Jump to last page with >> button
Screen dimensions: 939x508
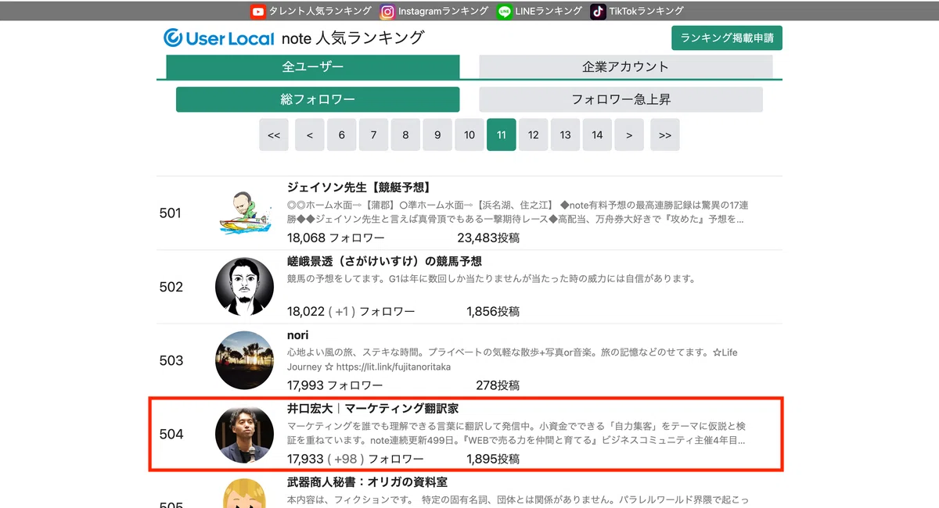click(665, 134)
